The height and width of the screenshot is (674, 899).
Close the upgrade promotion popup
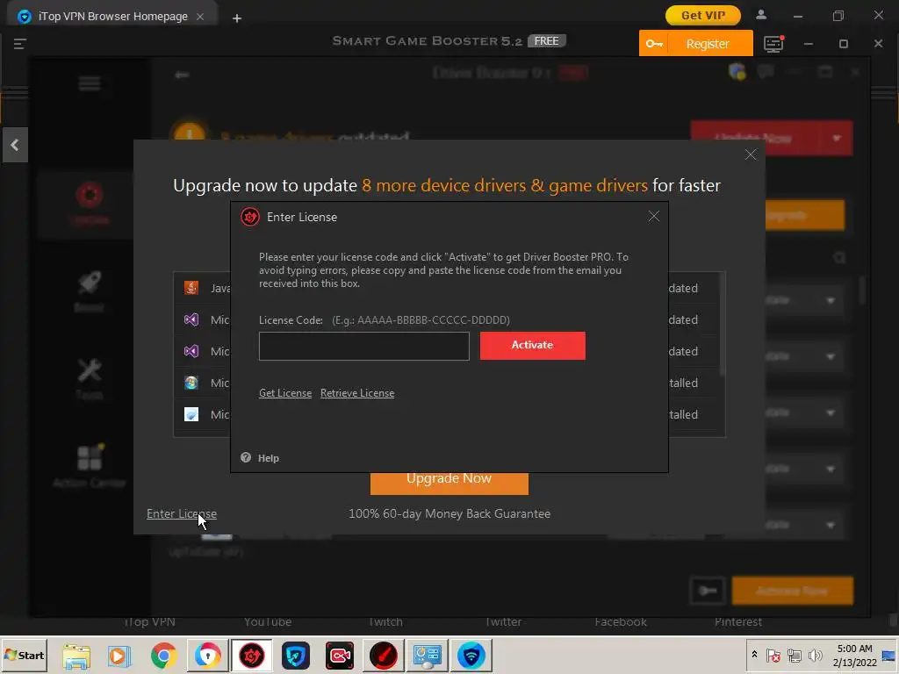tap(751, 154)
